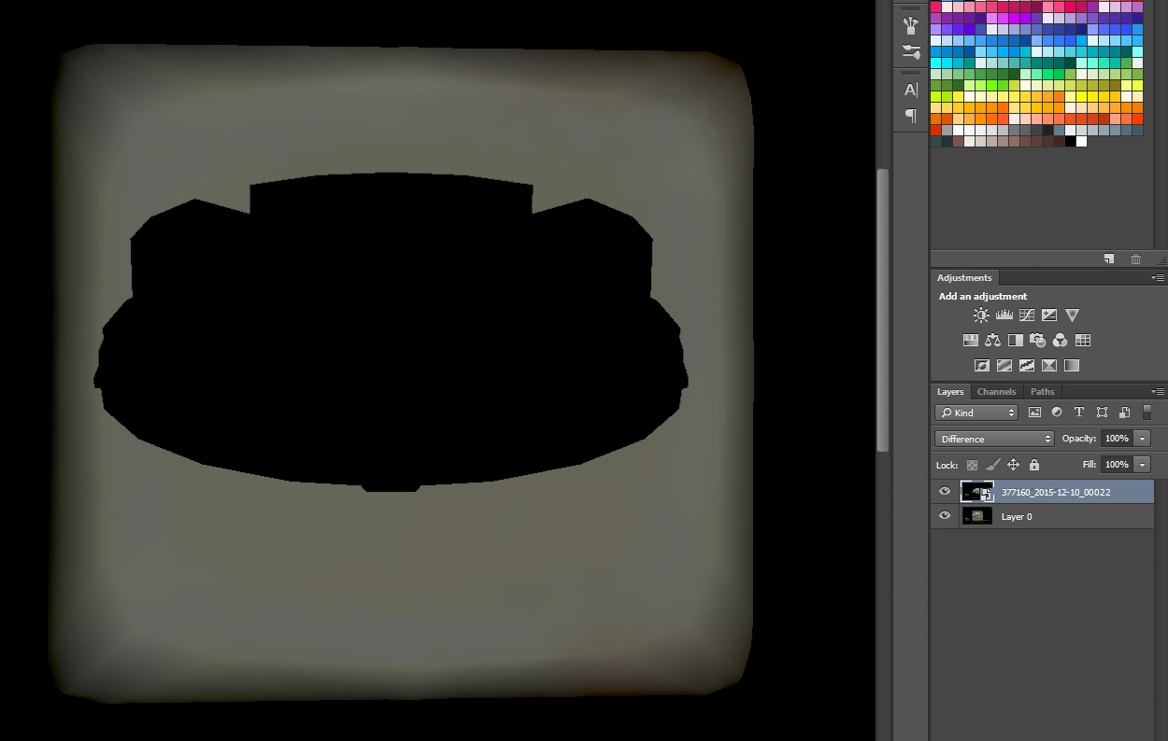Add a Brightness/Contrast adjustment
The image size is (1168, 741).
(981, 315)
